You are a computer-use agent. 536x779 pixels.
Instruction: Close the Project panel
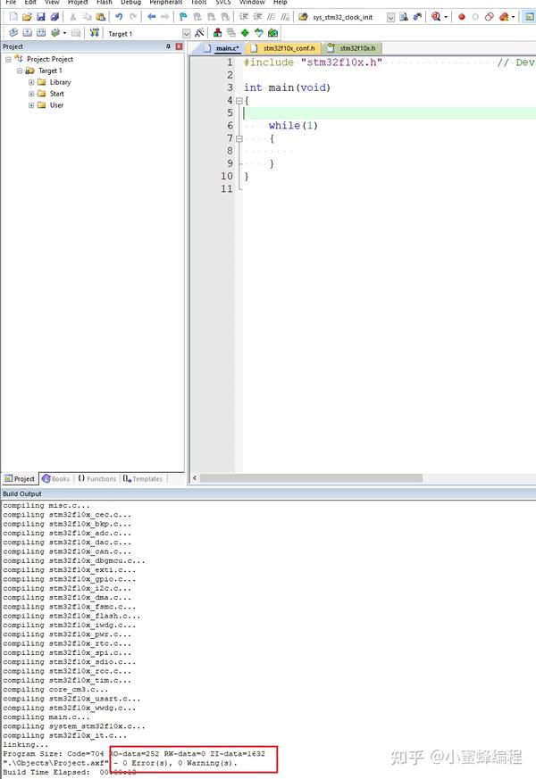[x=179, y=46]
